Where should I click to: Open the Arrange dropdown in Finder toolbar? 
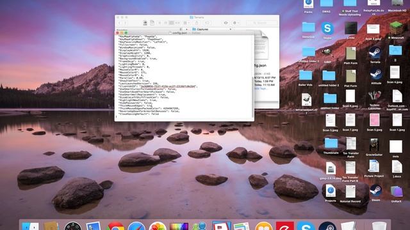click(186, 23)
